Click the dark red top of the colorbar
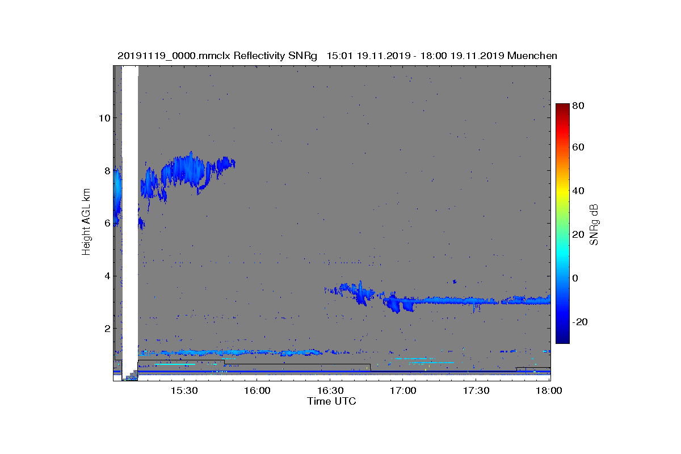This screenshot has width=681, height=454. [x=562, y=107]
